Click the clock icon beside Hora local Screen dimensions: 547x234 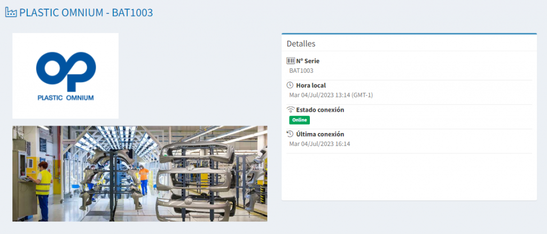point(290,85)
